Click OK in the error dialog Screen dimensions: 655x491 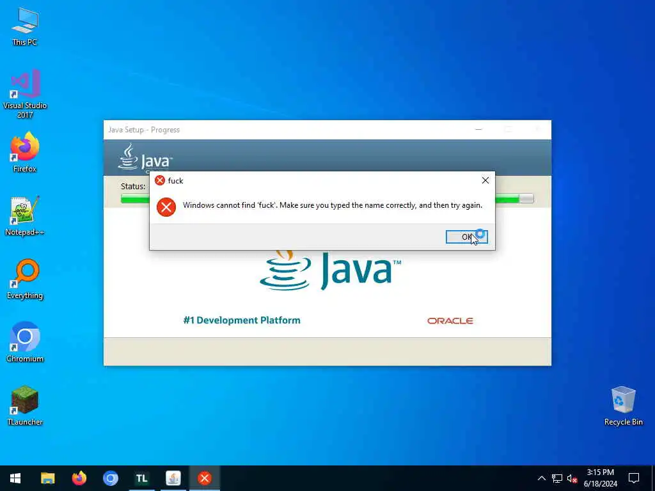(x=466, y=237)
